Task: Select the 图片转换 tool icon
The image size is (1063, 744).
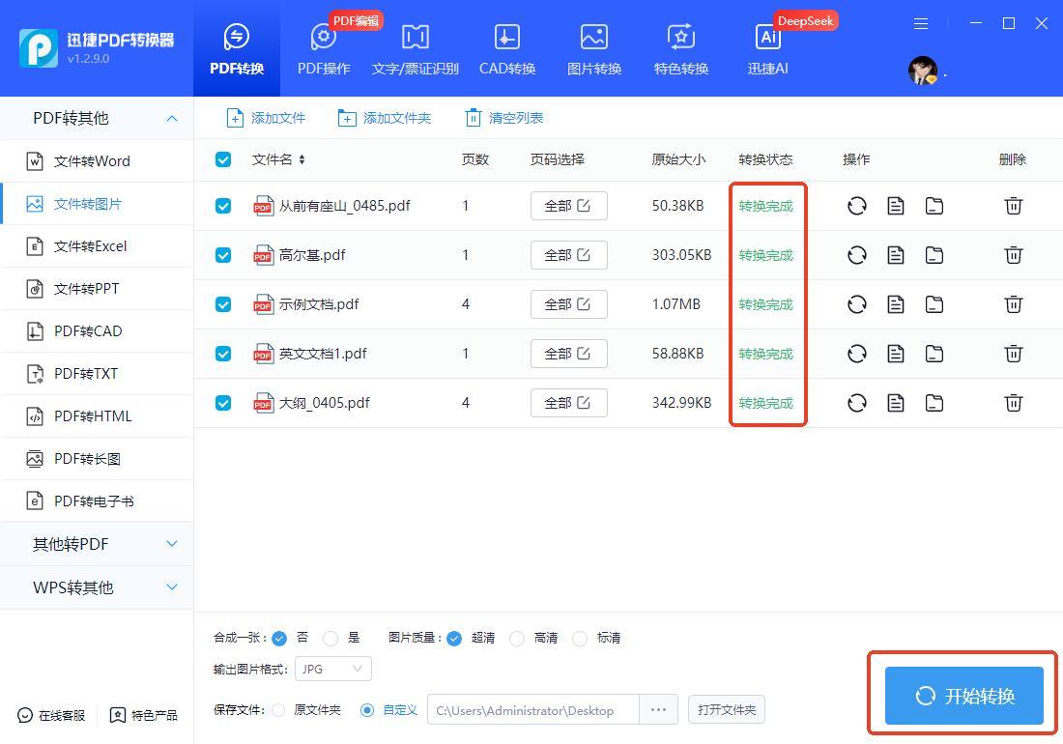Action: pyautogui.click(x=593, y=48)
